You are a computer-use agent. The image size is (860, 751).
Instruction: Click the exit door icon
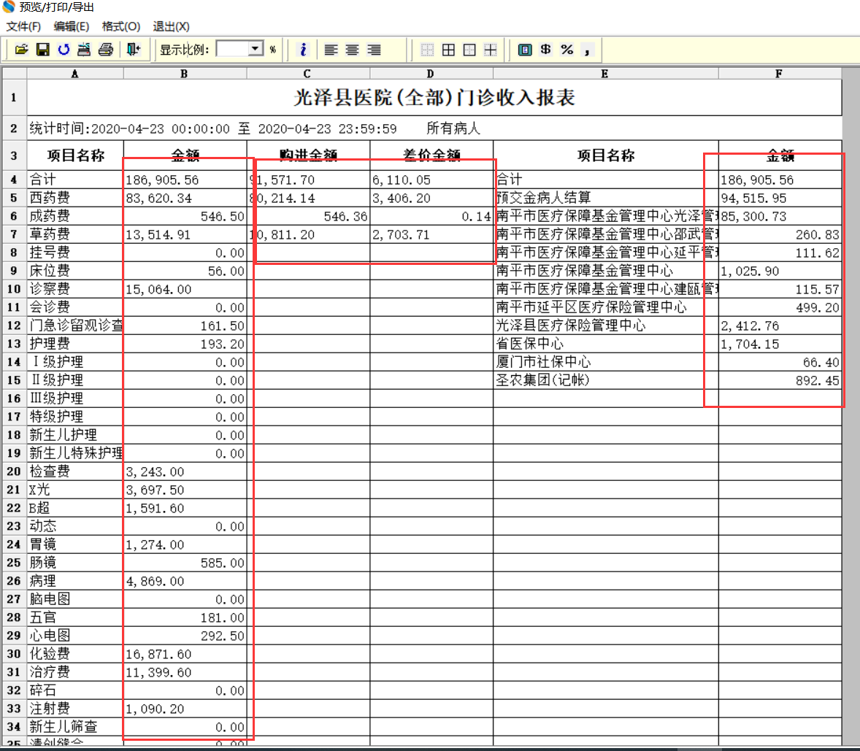click(134, 50)
